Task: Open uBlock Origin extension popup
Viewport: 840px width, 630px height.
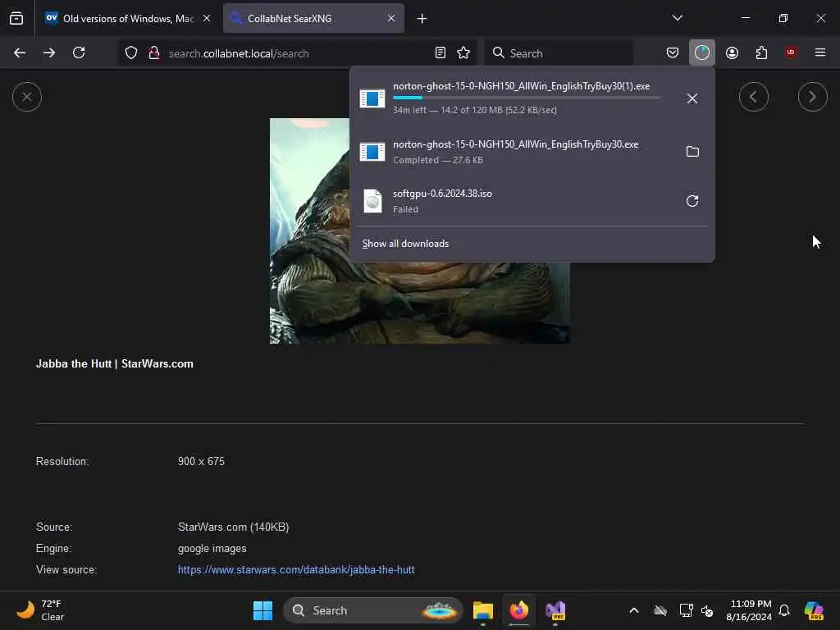Action: 791,52
